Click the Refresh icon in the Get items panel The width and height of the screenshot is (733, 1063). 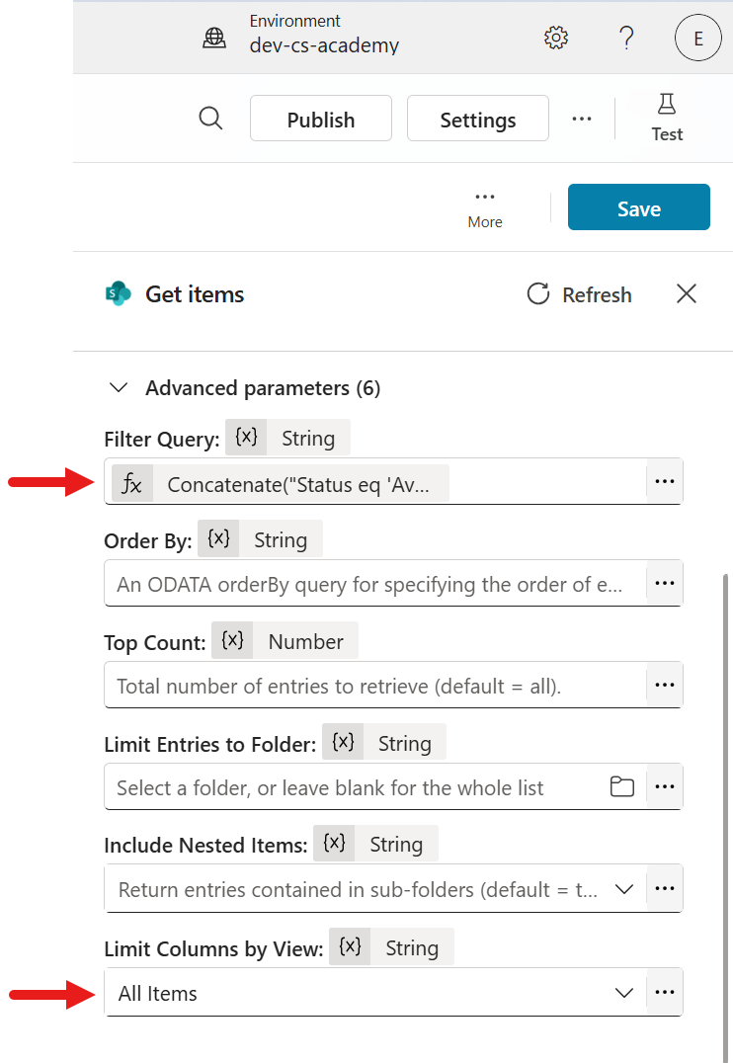(x=537, y=293)
